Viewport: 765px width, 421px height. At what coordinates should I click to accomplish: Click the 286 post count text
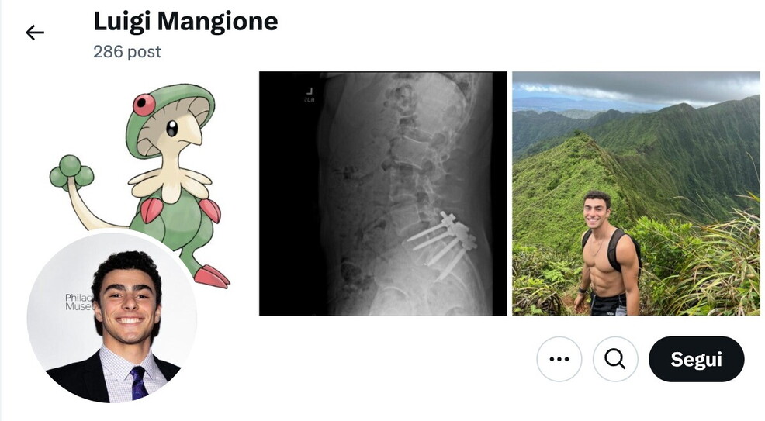point(126,52)
